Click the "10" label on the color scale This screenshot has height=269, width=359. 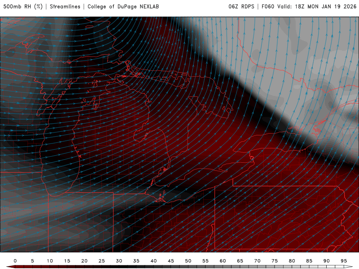(x=50, y=261)
